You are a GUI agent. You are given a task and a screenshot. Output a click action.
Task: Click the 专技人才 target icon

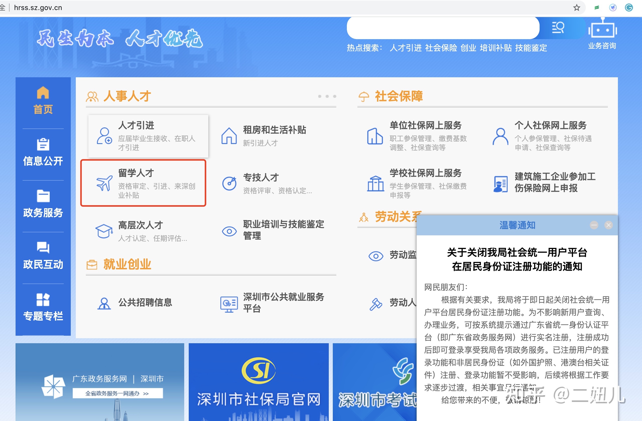(229, 183)
